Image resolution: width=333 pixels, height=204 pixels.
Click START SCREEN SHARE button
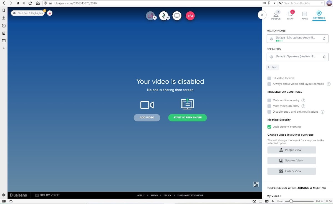188,118
